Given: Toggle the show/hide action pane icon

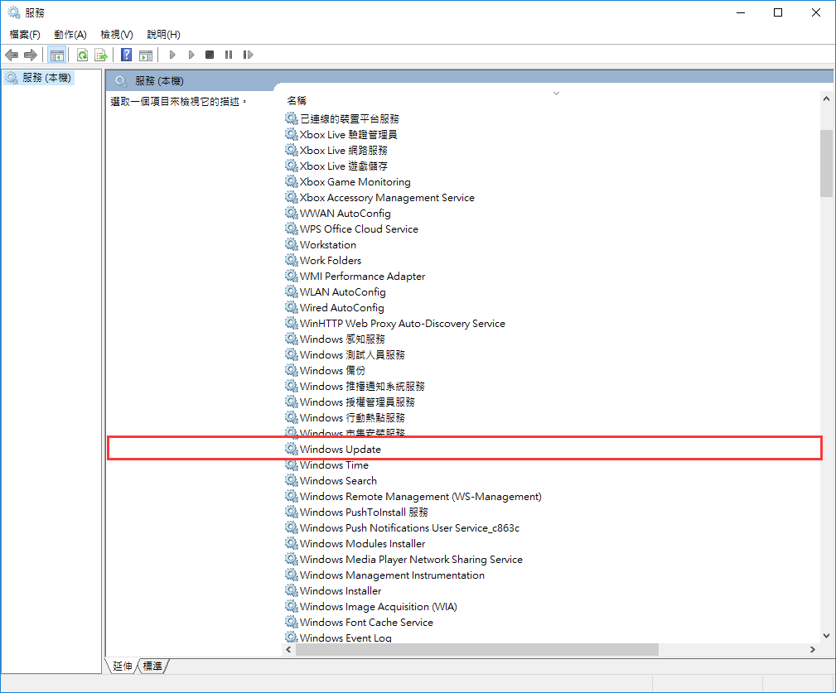Looking at the screenshot, I should click(146, 55).
